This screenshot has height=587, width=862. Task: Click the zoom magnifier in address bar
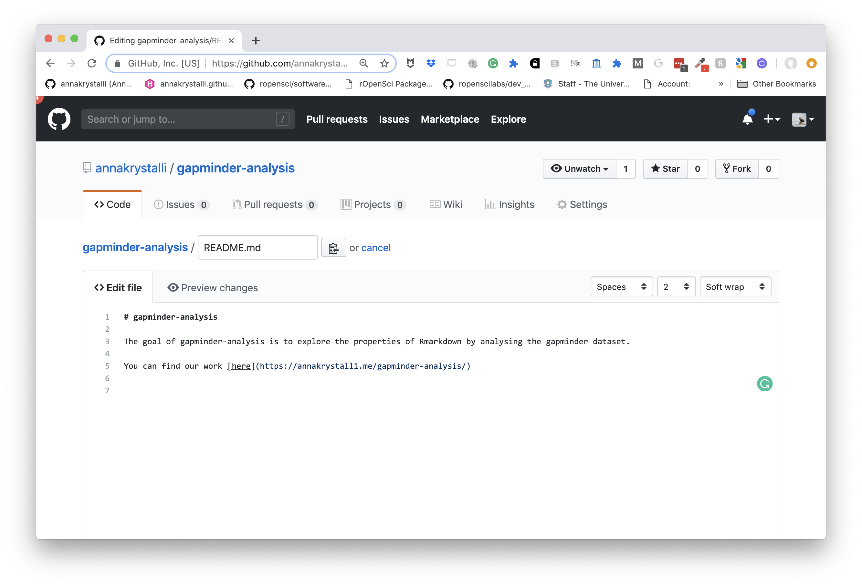coord(363,63)
